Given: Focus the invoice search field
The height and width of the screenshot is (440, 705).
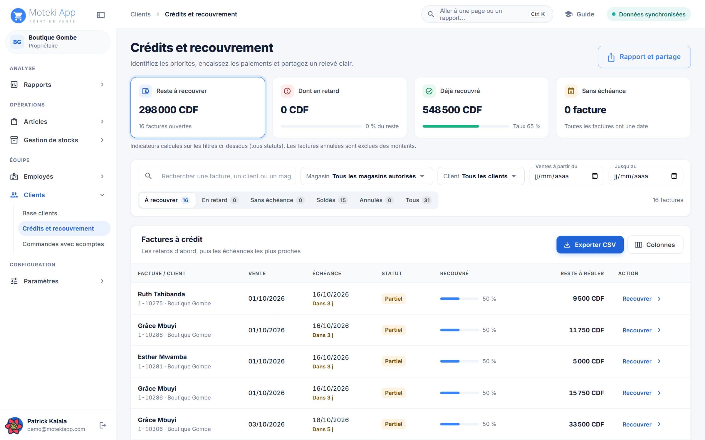Looking at the screenshot, I should [217, 176].
